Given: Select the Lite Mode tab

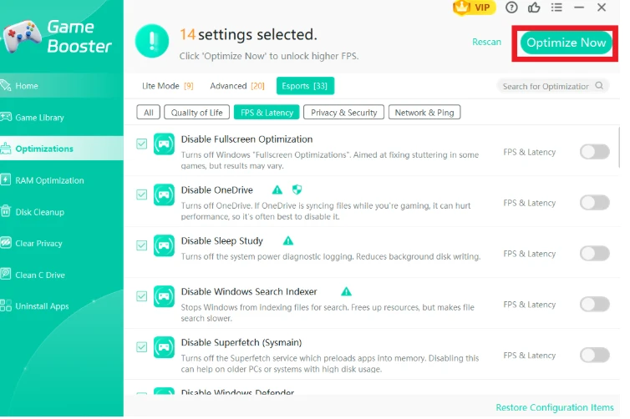Looking at the screenshot, I should click(168, 86).
